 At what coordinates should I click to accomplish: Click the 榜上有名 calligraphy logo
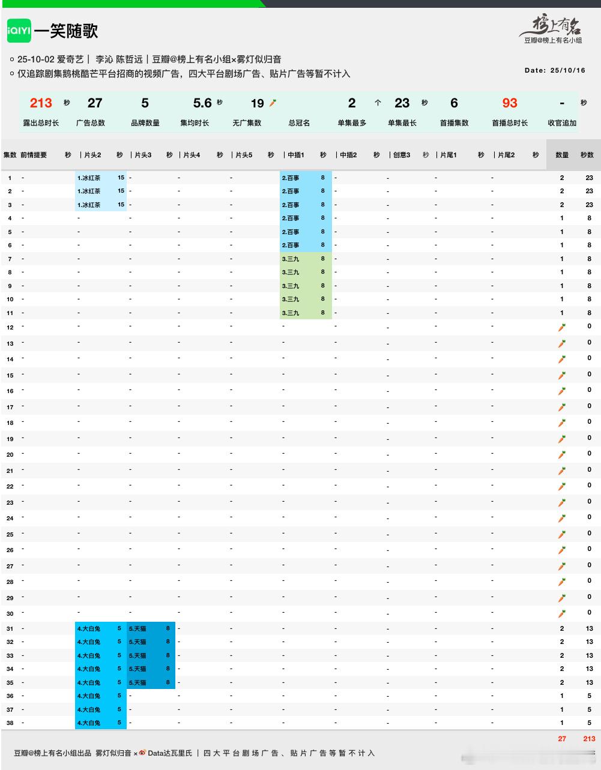[552, 25]
